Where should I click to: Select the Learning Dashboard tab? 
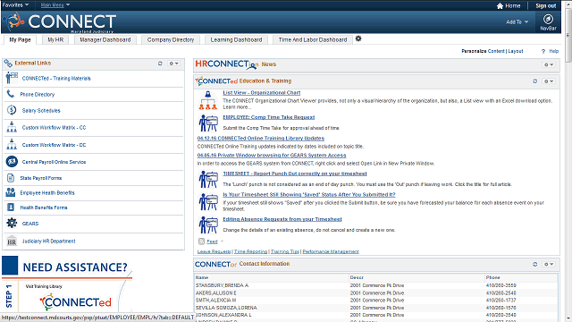click(x=236, y=39)
